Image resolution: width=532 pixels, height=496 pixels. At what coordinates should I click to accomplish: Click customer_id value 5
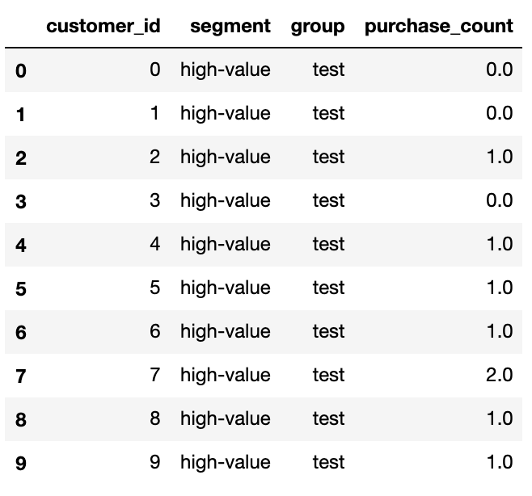point(154,288)
